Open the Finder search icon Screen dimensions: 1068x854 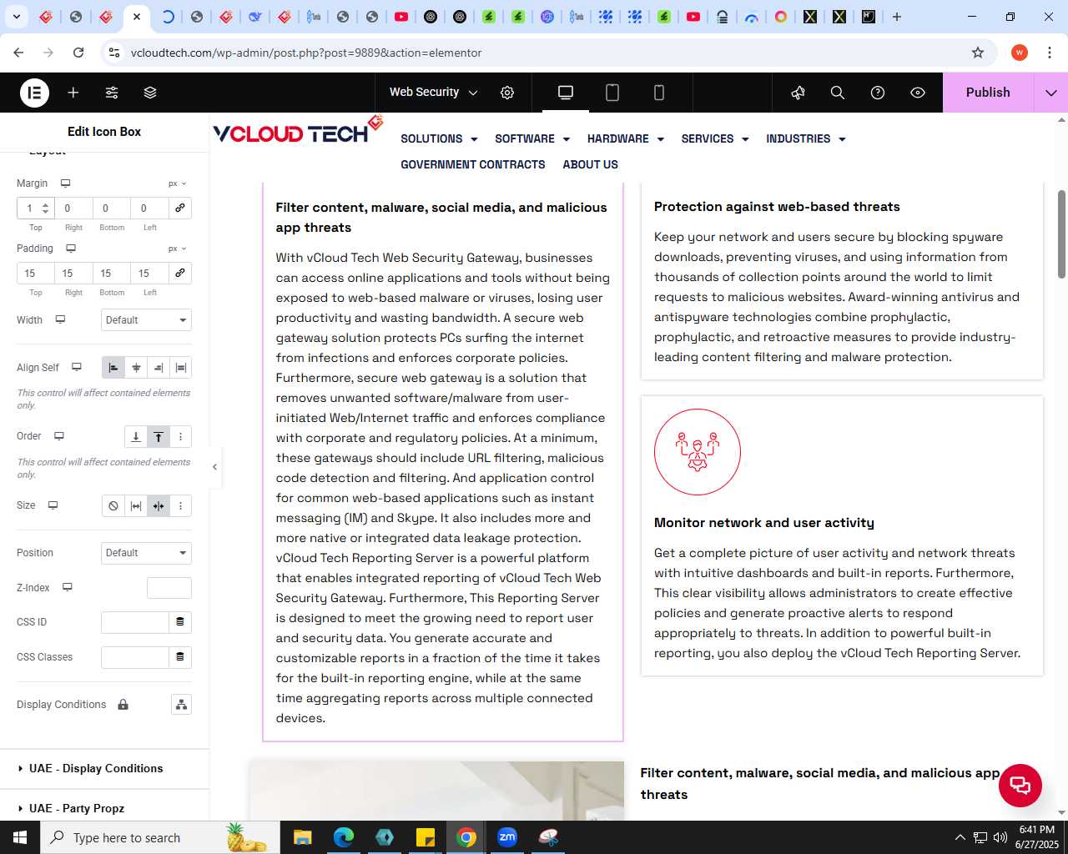[838, 93]
